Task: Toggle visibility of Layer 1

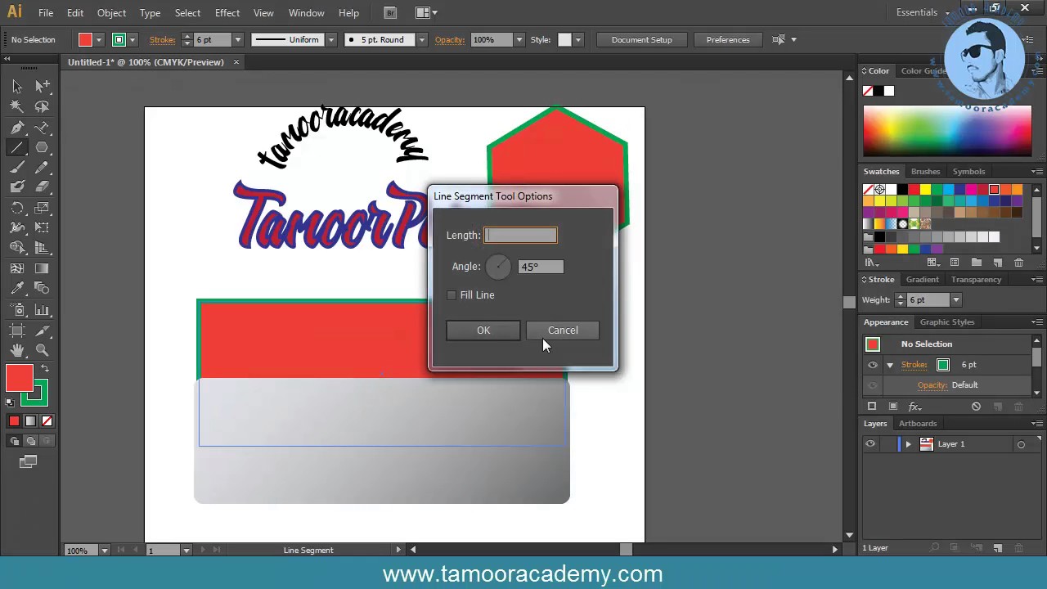Action: pos(870,444)
